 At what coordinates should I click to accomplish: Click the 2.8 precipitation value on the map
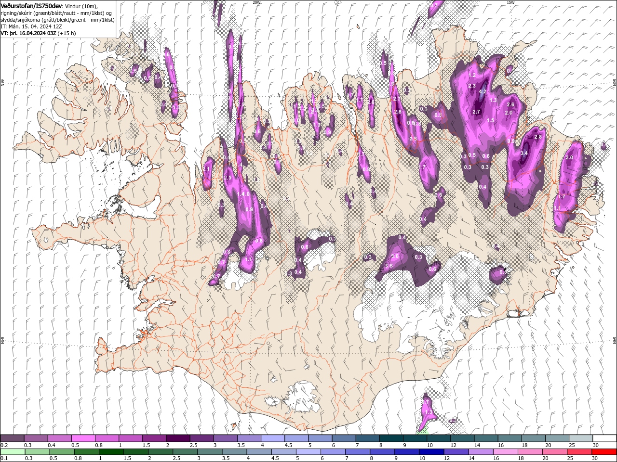pos(398,112)
